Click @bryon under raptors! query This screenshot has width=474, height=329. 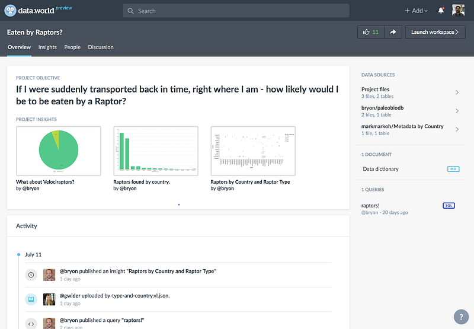(369, 213)
